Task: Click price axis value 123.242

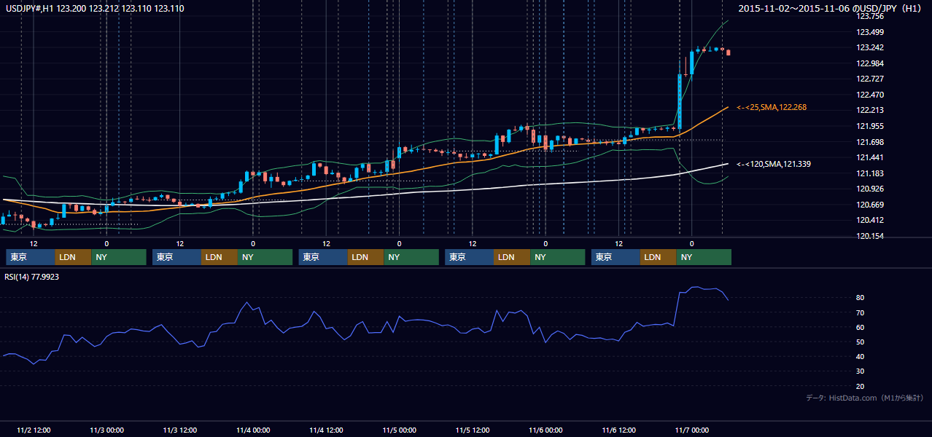Action: [871, 47]
